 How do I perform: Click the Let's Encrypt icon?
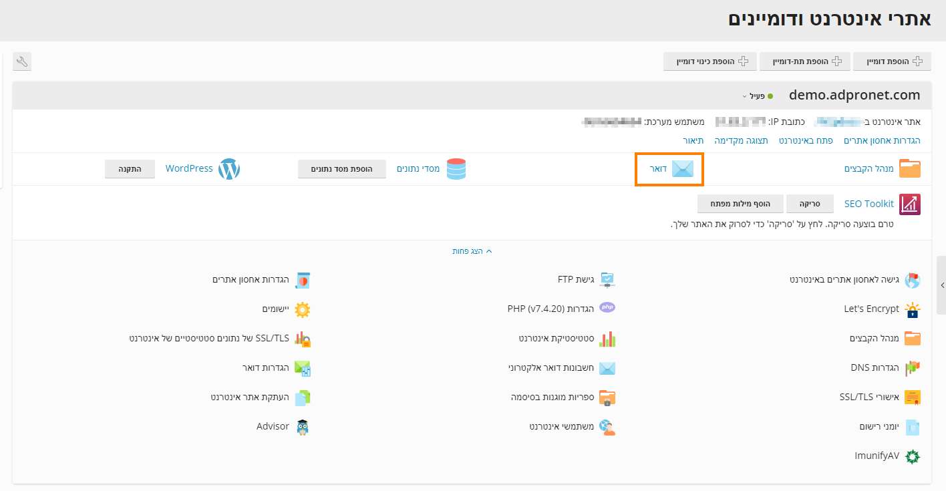point(912,309)
